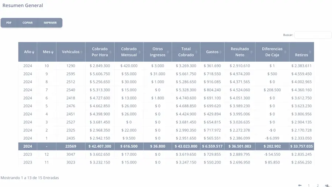The width and height of the screenshot is (332, 187).
Task: Focus the Buscar search field
Action: 313,35
